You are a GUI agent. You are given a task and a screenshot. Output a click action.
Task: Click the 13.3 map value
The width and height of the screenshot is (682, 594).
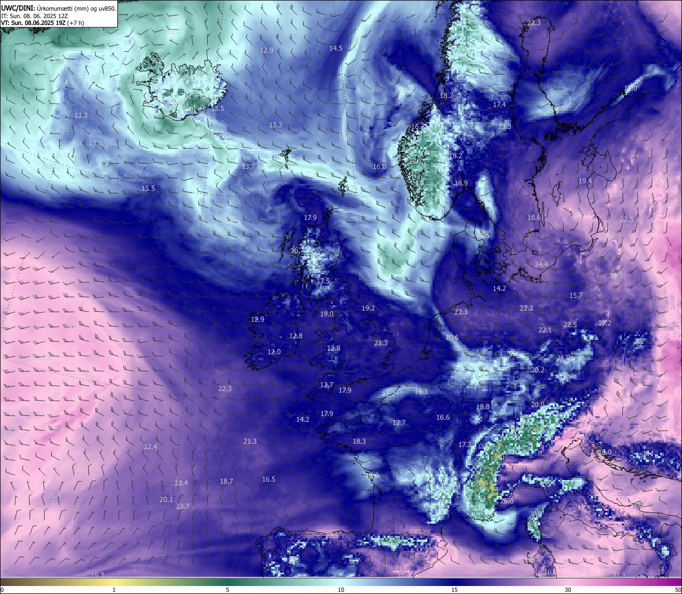pos(275,125)
